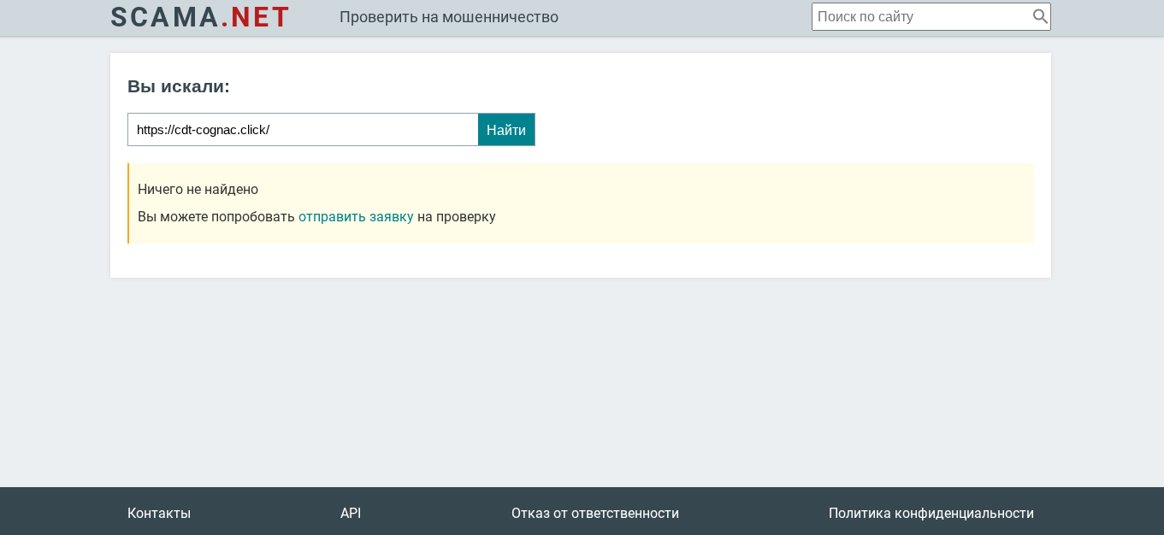The image size is (1164, 535).
Task: Click the Вы искали: heading
Action: coord(179,86)
